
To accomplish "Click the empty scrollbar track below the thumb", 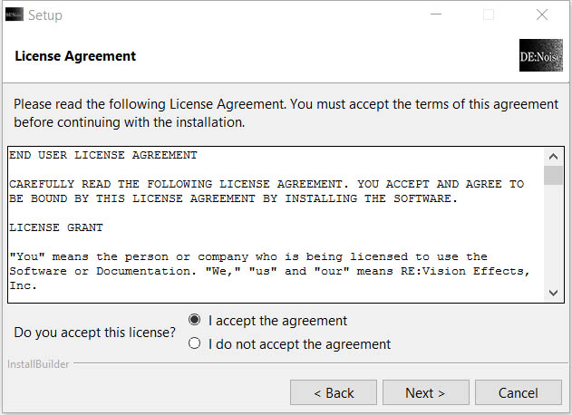I will pyautogui.click(x=553, y=235).
